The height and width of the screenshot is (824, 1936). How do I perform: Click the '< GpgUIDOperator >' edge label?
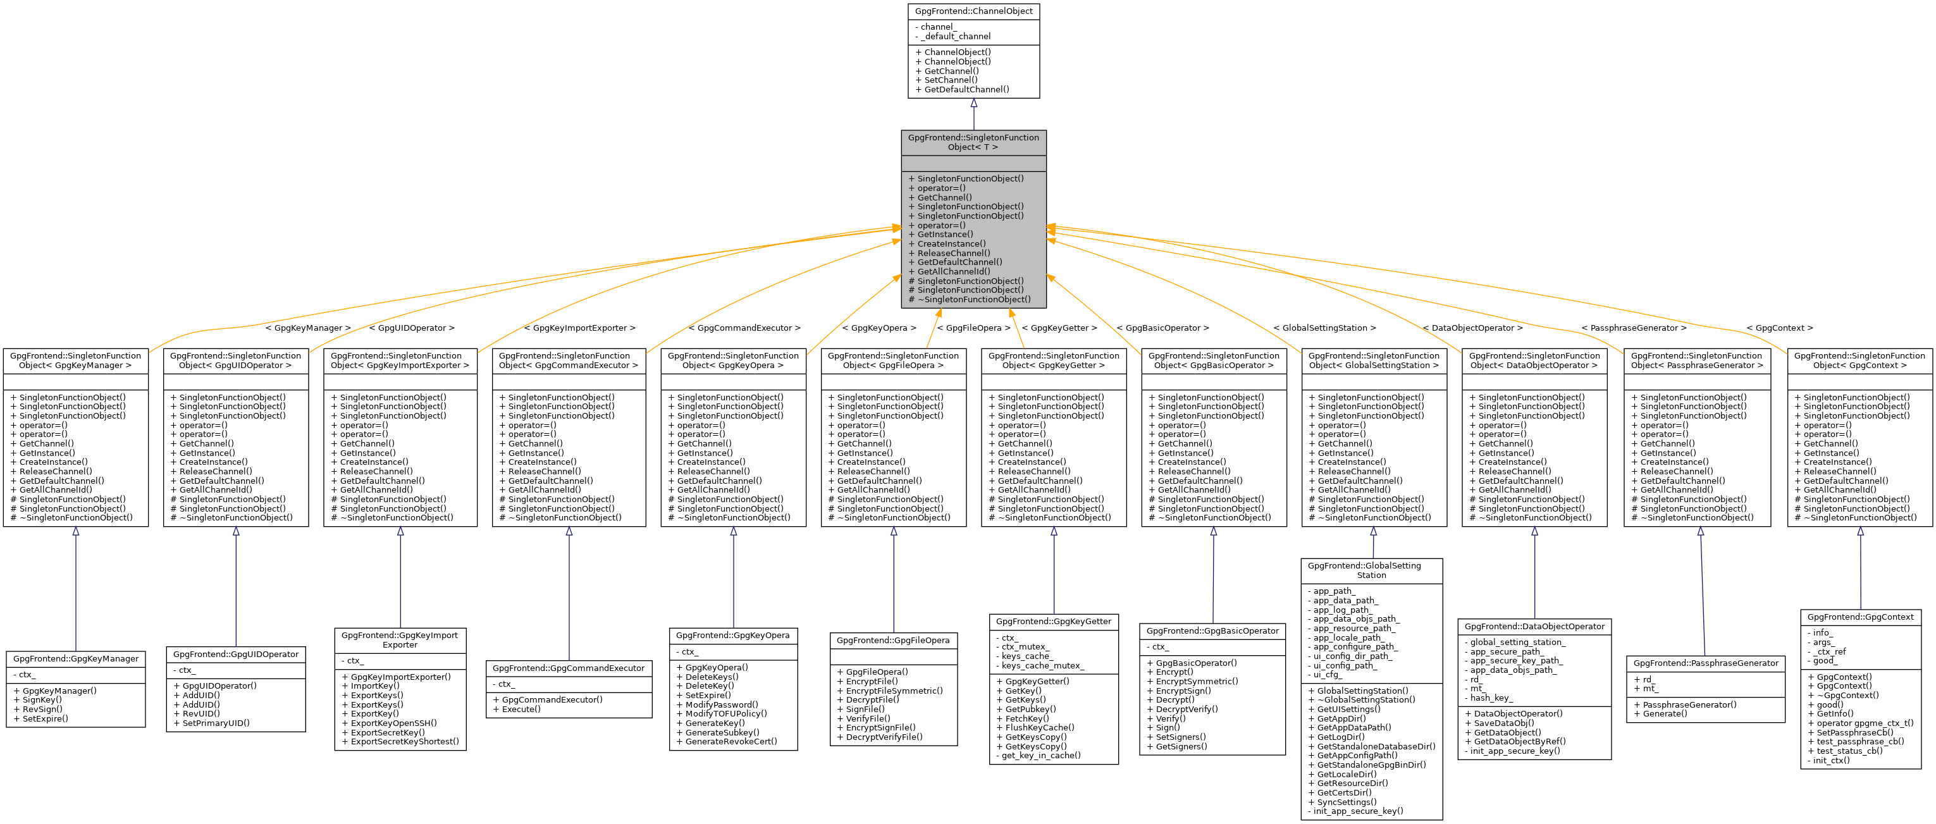pyautogui.click(x=412, y=328)
